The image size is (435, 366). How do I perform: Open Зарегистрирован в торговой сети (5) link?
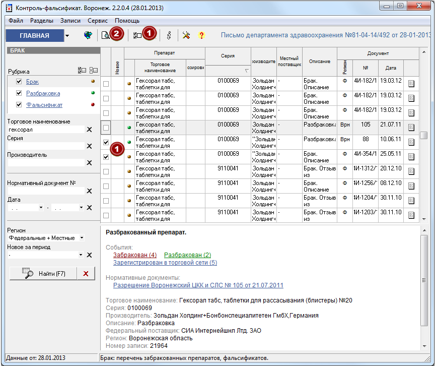[x=165, y=263]
